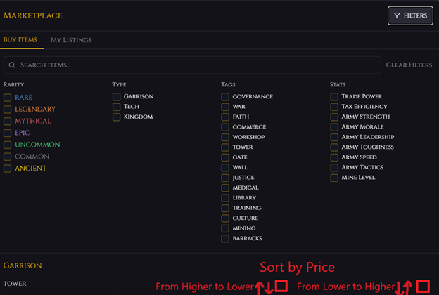Select the Epic rarity checkbox
Image resolution: width=439 pixels, height=295 pixels.
pos(8,133)
